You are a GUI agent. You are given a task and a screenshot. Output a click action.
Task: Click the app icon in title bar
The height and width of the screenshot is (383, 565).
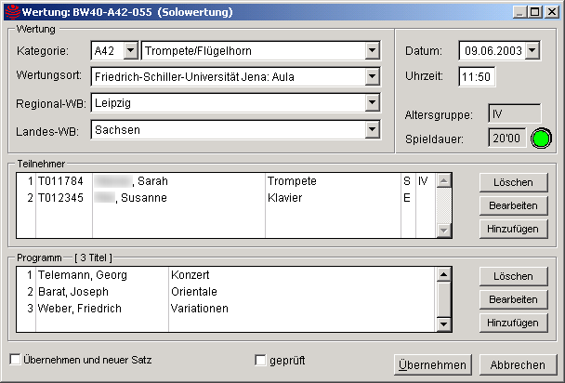pyautogui.click(x=11, y=11)
